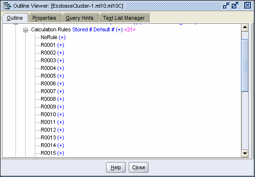Select member R0012

pyautogui.click(x=52, y=130)
